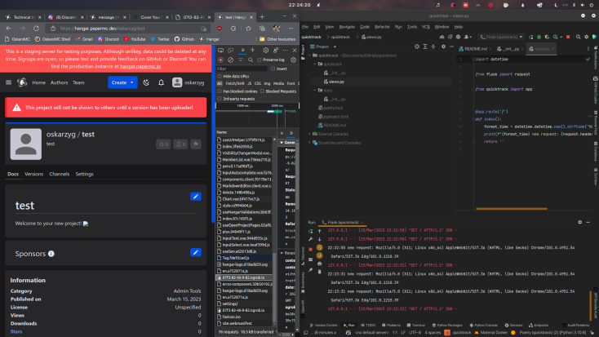Image resolution: width=599 pixels, height=337 pixels.
Task: Open the oskarzyg user menu
Action: pyautogui.click(x=188, y=82)
